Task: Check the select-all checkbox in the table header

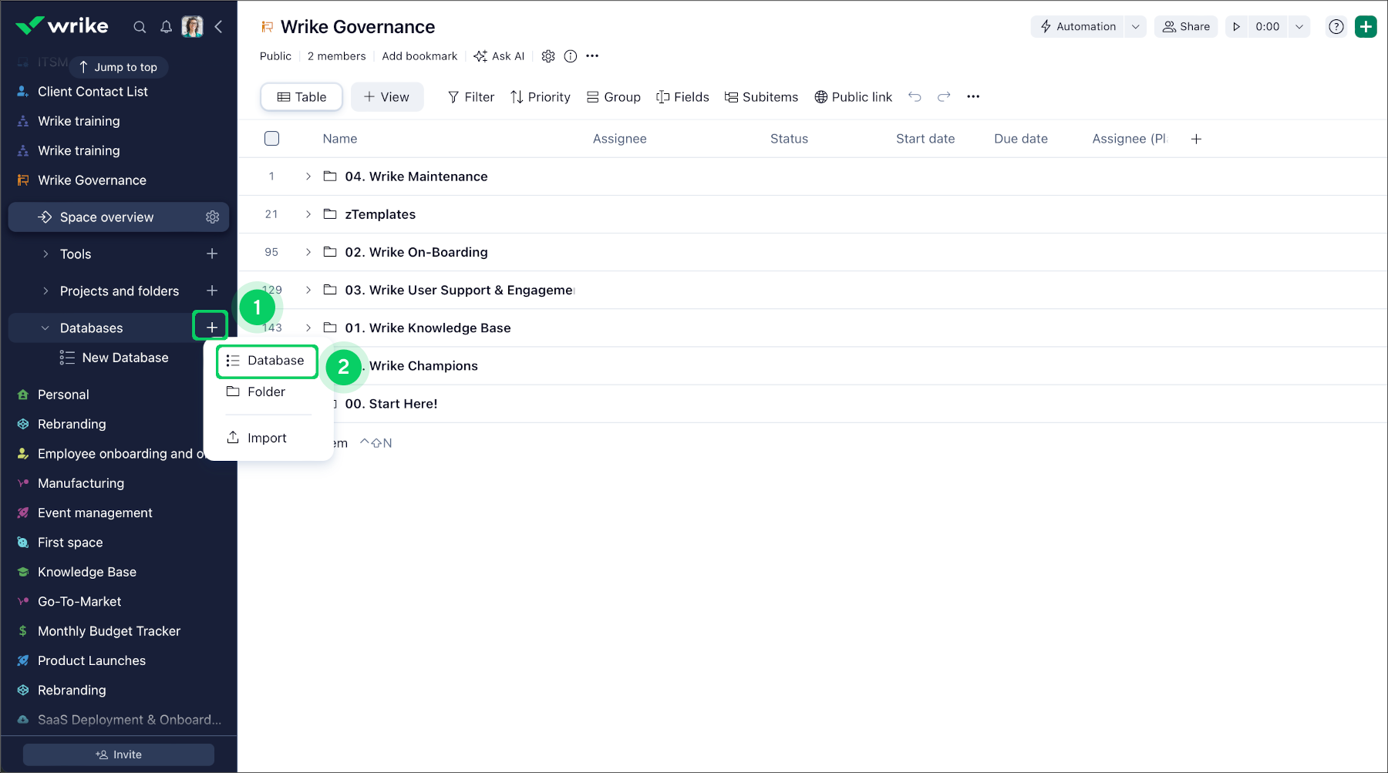Action: click(271, 138)
